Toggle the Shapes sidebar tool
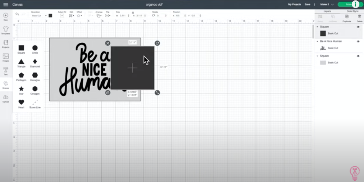The width and height of the screenshot is (364, 182). point(6,85)
